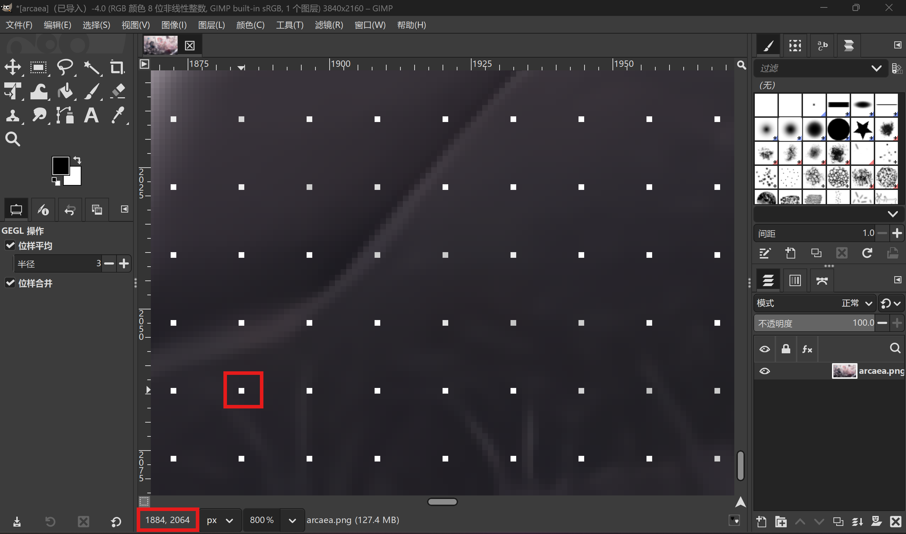Select the Paths tool
Viewport: 906px width, 534px height.
tap(65, 116)
